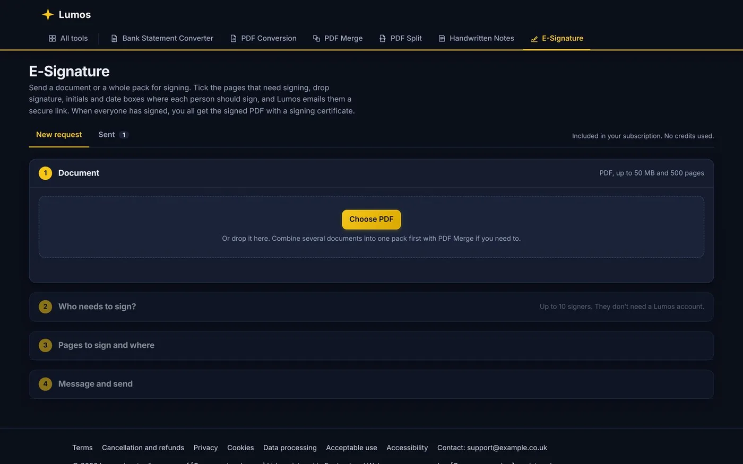Click the Choose PDF button
The image size is (743, 464).
pyautogui.click(x=371, y=220)
